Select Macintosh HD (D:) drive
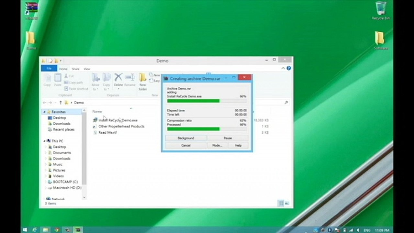 point(65,188)
